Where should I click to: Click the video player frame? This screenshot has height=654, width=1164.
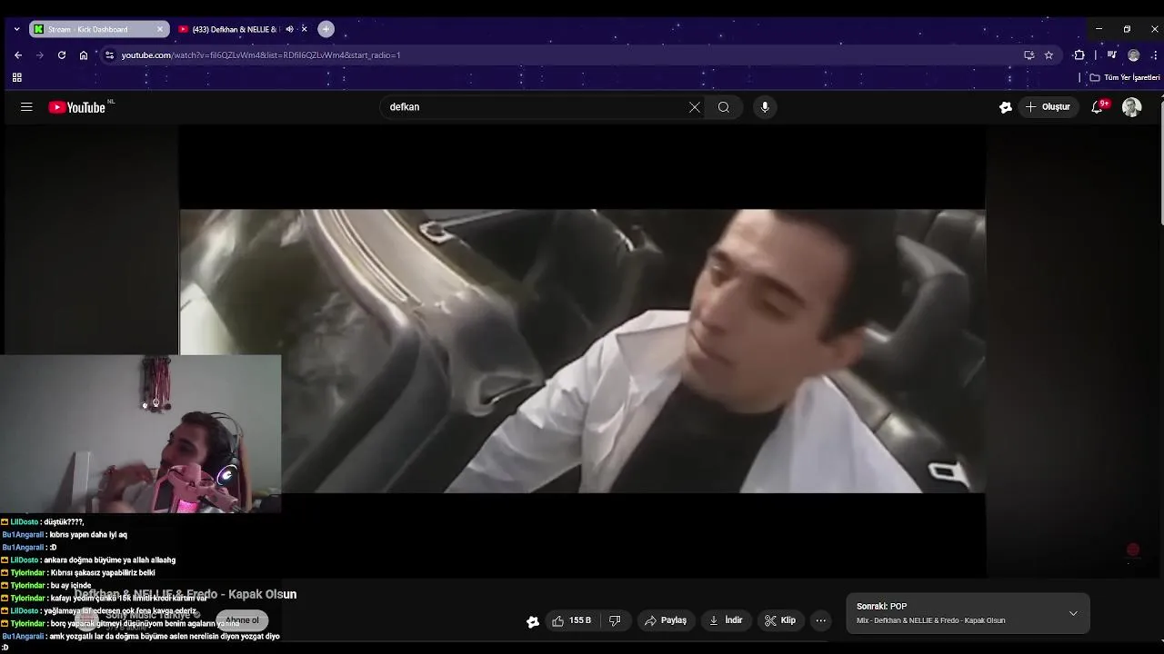pos(582,351)
